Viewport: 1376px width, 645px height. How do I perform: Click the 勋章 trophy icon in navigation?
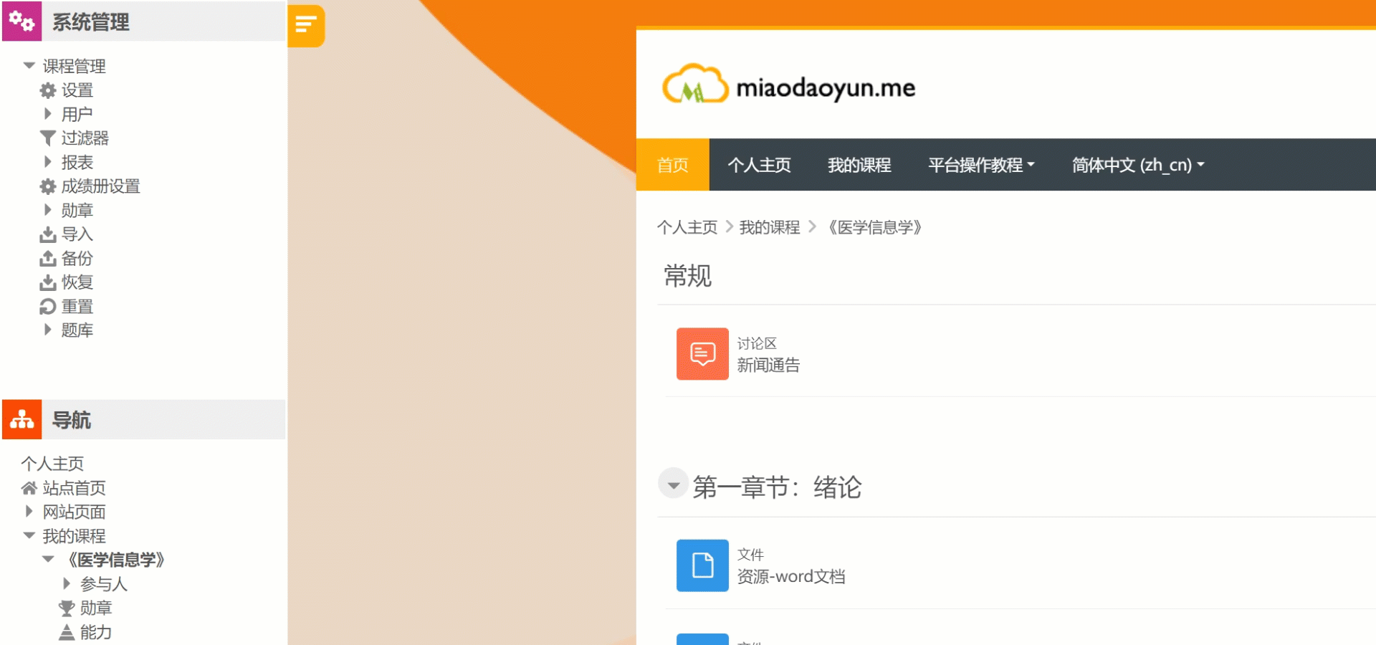(x=67, y=608)
